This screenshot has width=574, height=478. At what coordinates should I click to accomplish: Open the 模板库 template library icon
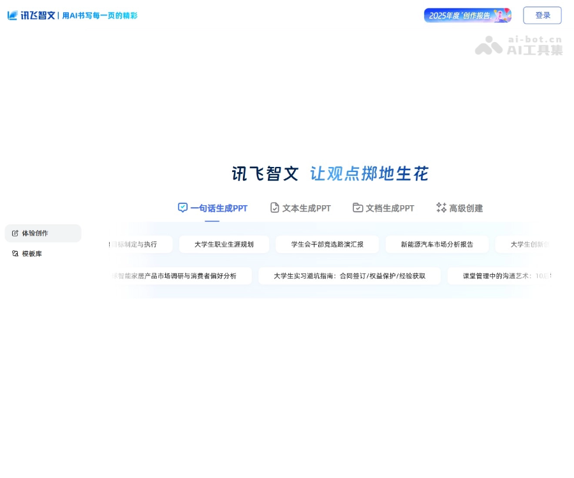14,254
